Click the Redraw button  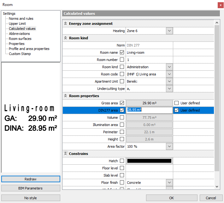coord(31,179)
